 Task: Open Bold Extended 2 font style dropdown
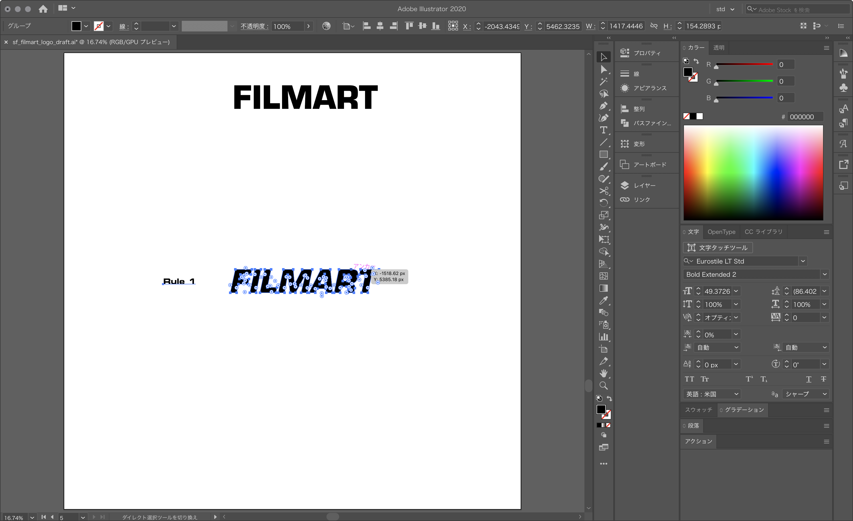[x=825, y=274]
